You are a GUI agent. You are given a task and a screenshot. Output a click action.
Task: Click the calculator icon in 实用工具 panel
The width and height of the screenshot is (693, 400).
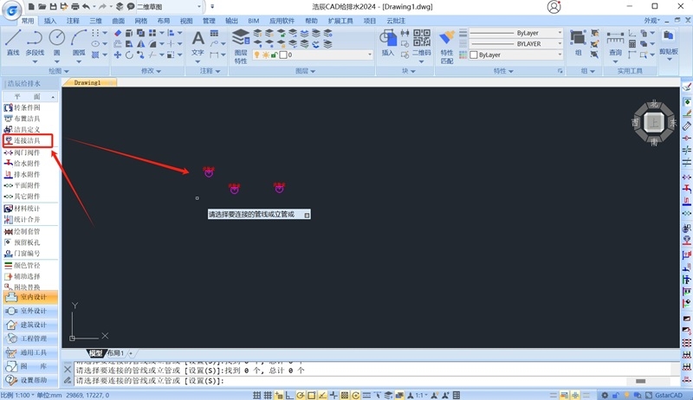point(632,43)
